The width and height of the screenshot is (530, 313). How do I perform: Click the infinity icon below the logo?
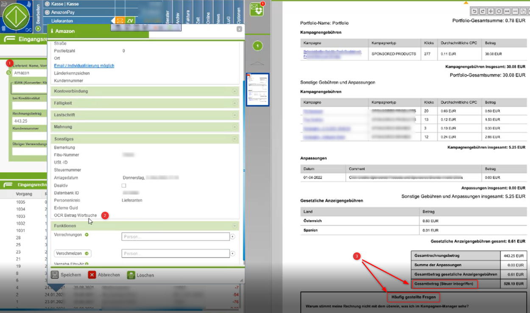pyautogui.click(x=28, y=30)
